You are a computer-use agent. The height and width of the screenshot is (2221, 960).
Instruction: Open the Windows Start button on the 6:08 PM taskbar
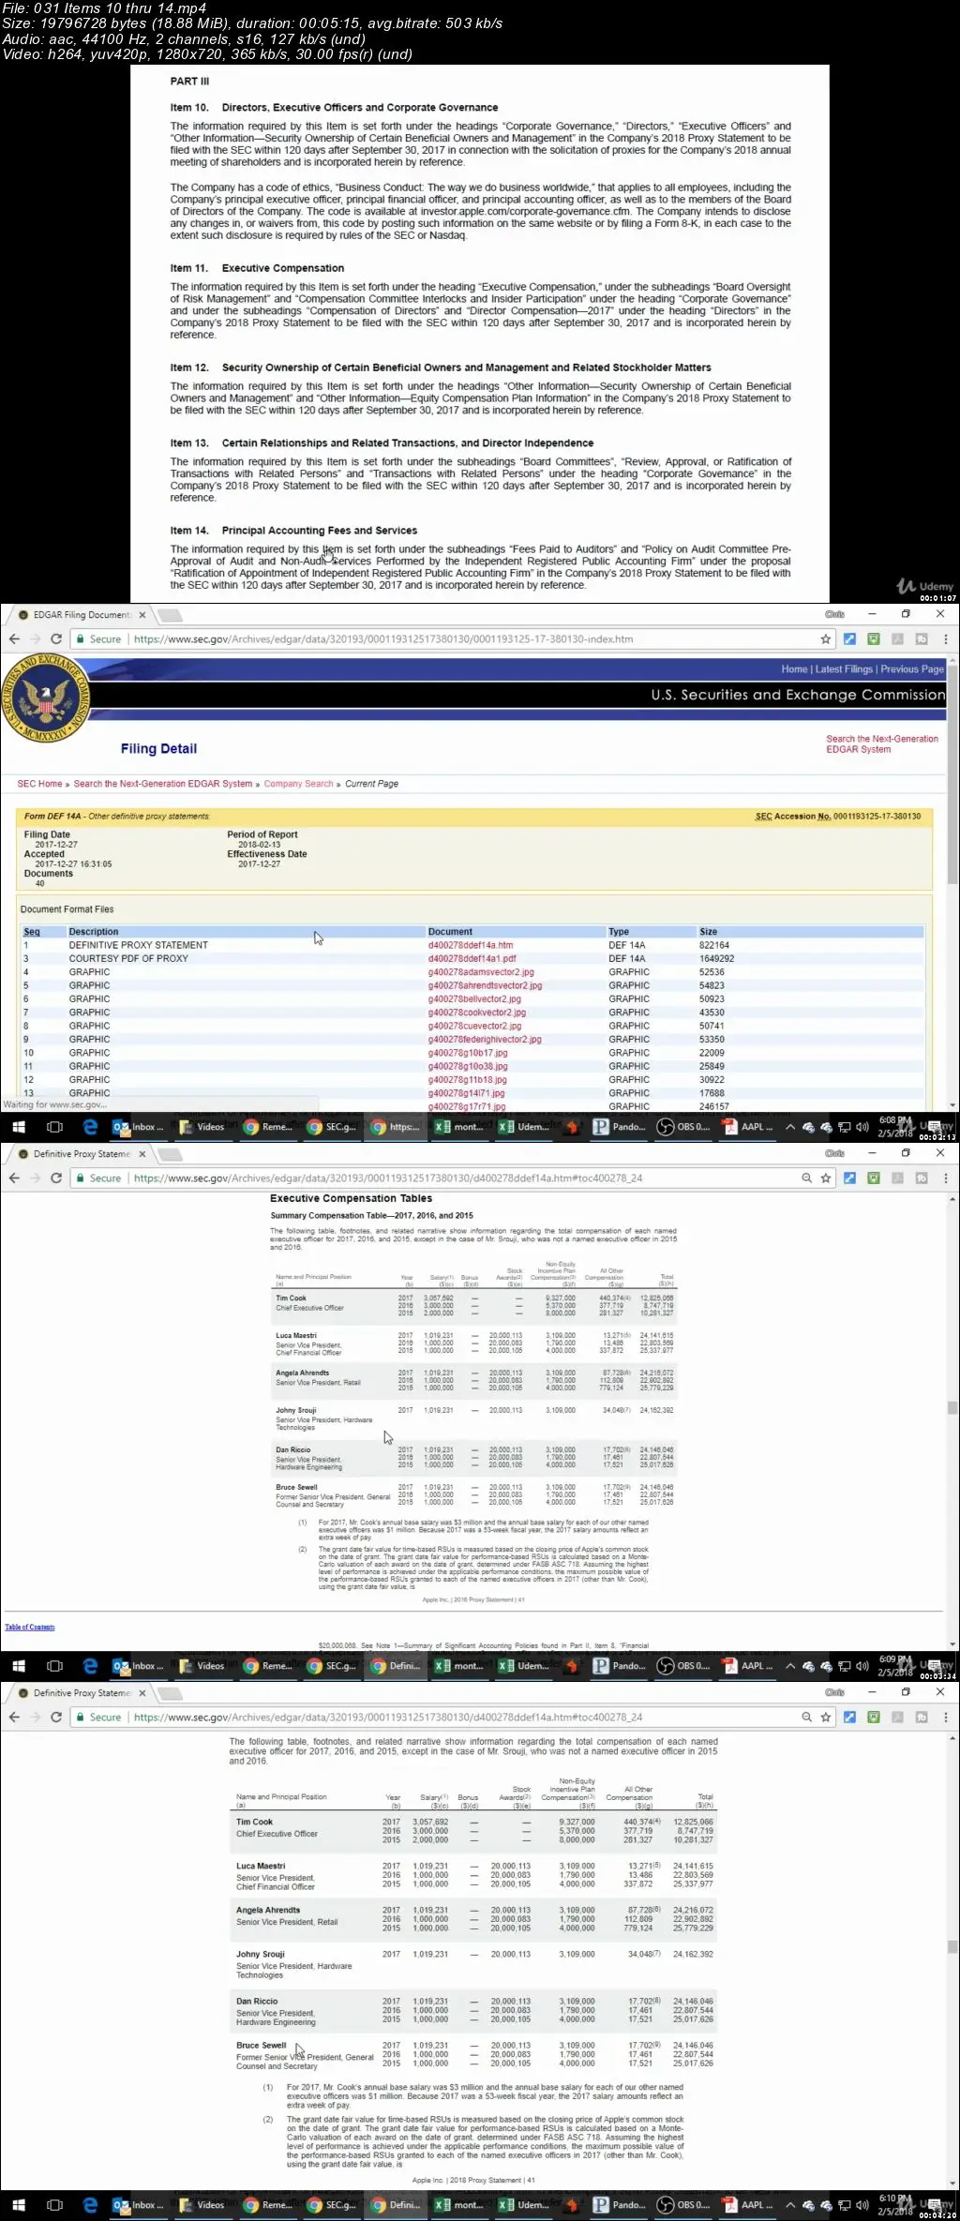[x=18, y=1127]
